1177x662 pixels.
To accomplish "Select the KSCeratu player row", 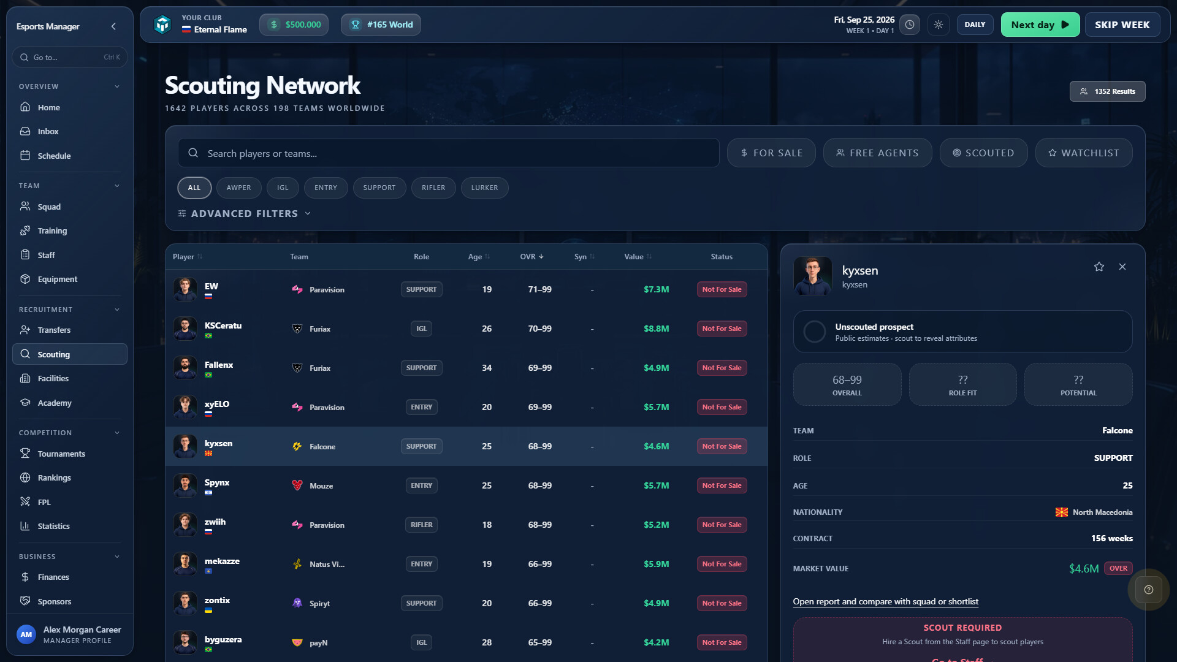I will pos(467,329).
